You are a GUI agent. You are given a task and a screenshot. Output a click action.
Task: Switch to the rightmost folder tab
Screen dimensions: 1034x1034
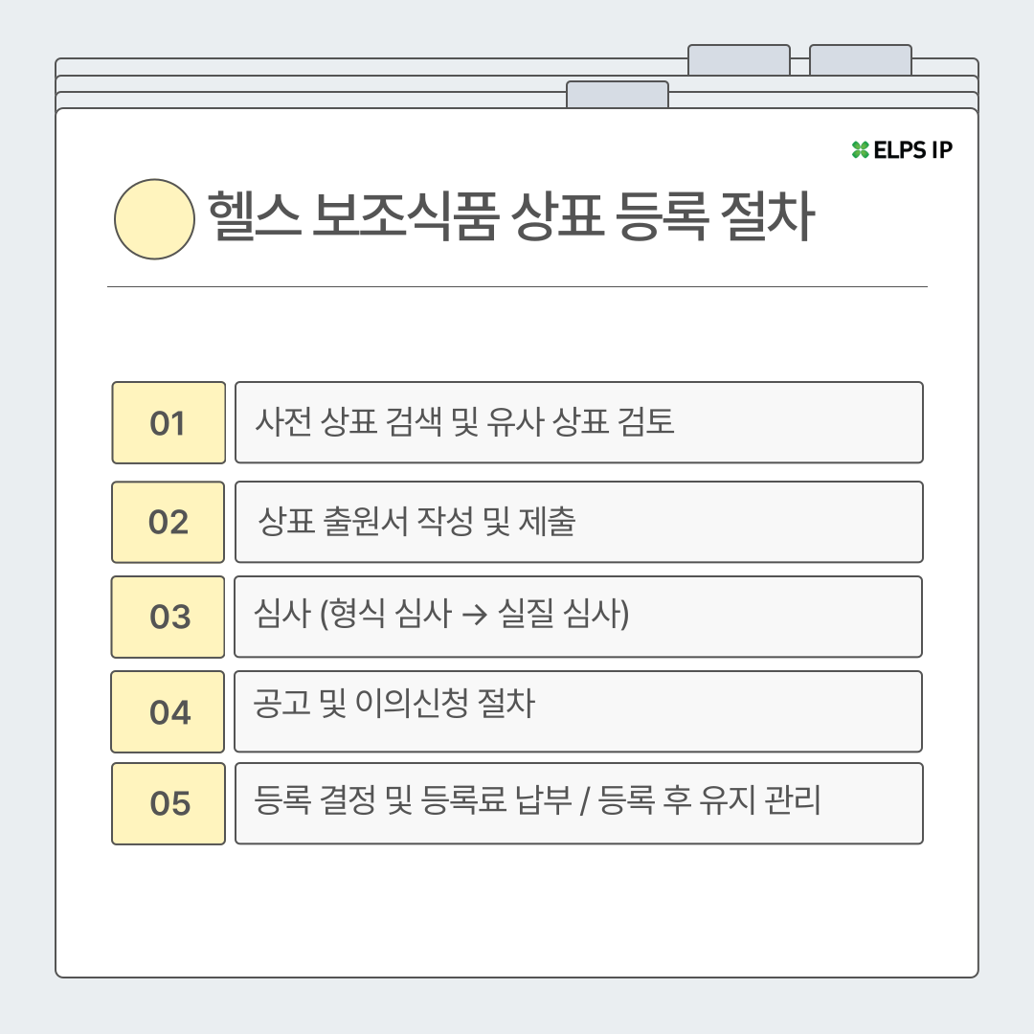coord(860,60)
